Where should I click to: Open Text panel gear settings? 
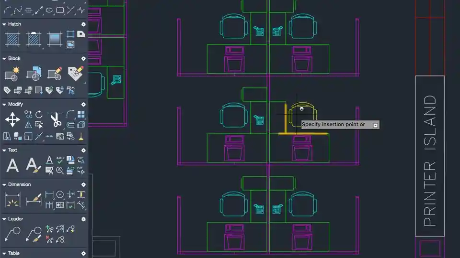tap(83, 150)
